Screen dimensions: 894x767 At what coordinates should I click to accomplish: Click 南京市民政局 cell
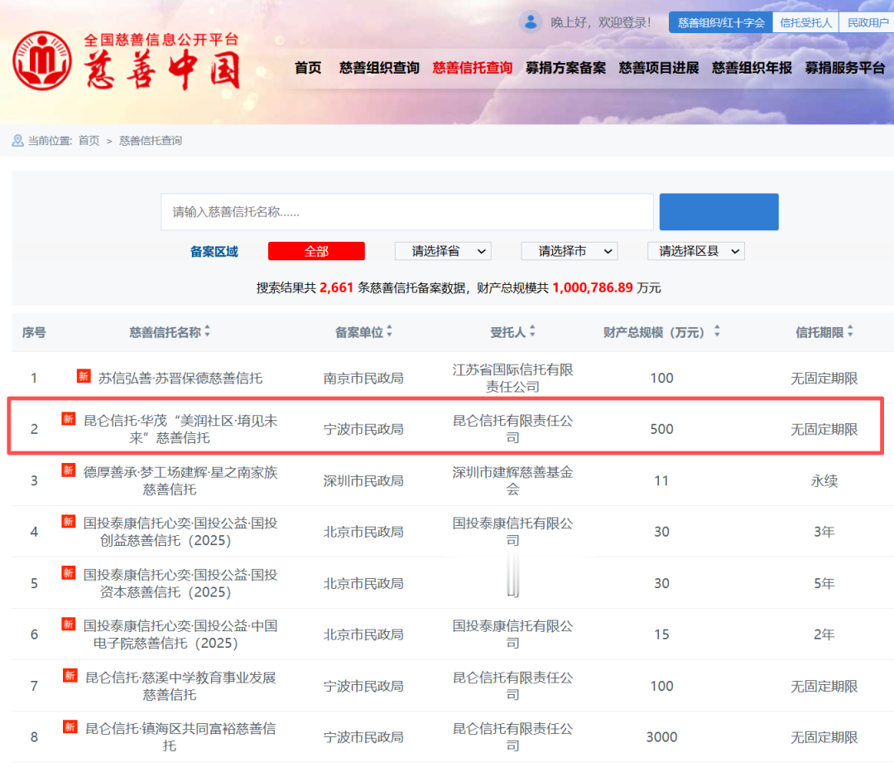[363, 378]
